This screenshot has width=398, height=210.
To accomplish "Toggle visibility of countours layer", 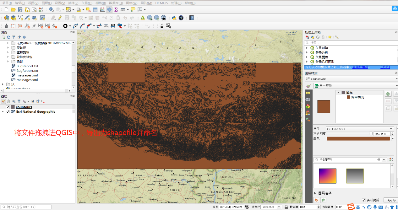I will (x=8, y=107).
